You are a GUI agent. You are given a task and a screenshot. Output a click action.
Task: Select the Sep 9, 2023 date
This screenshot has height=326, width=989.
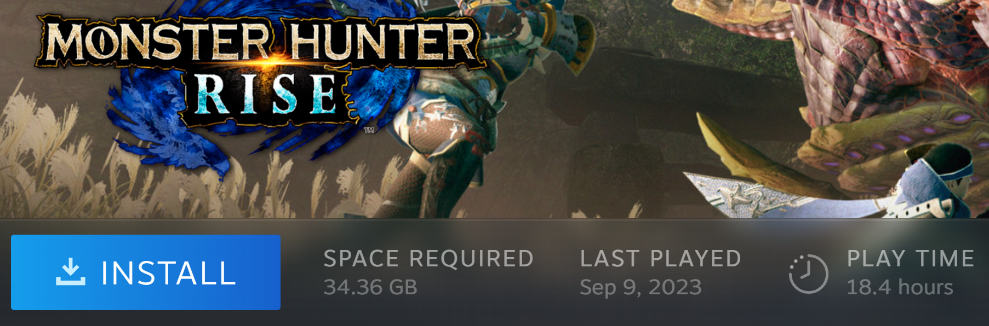(x=641, y=288)
